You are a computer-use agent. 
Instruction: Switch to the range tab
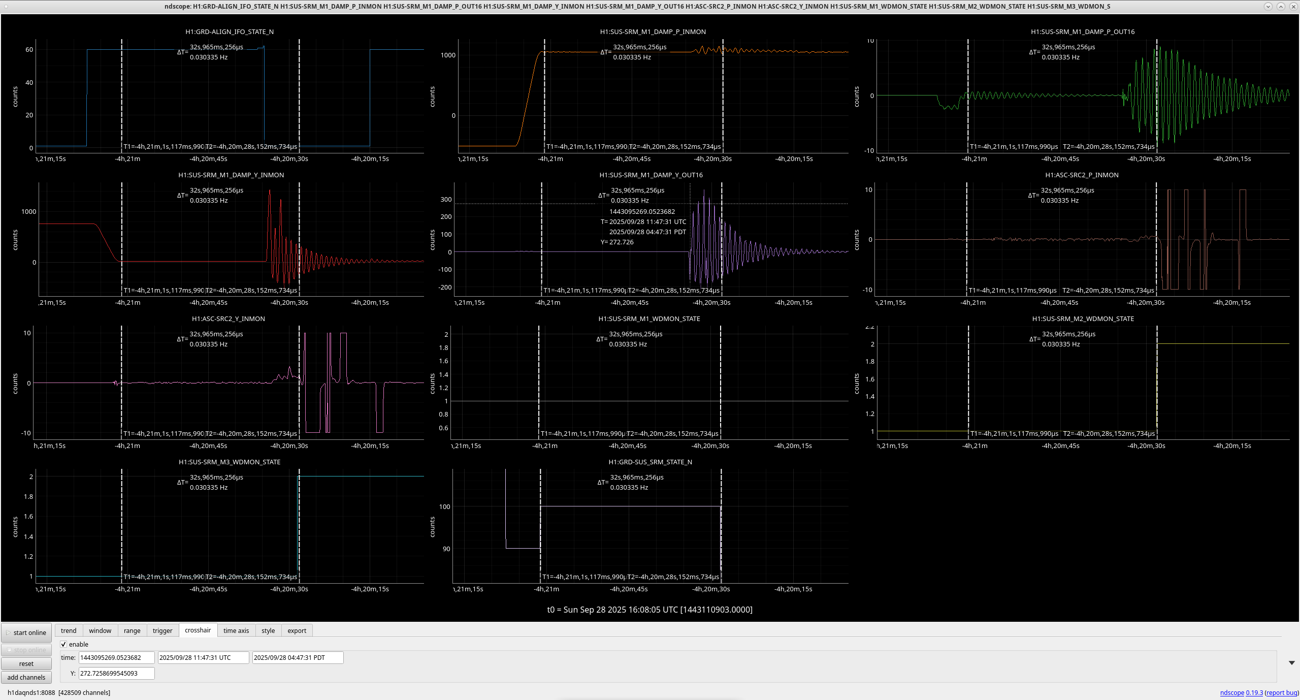click(132, 630)
